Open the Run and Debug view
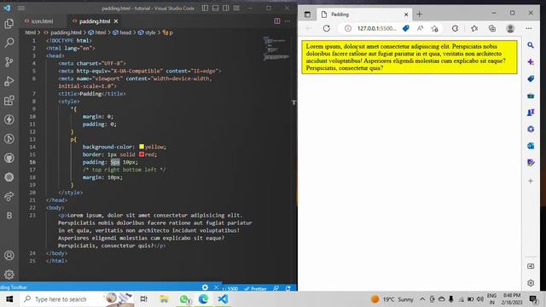 9,81
